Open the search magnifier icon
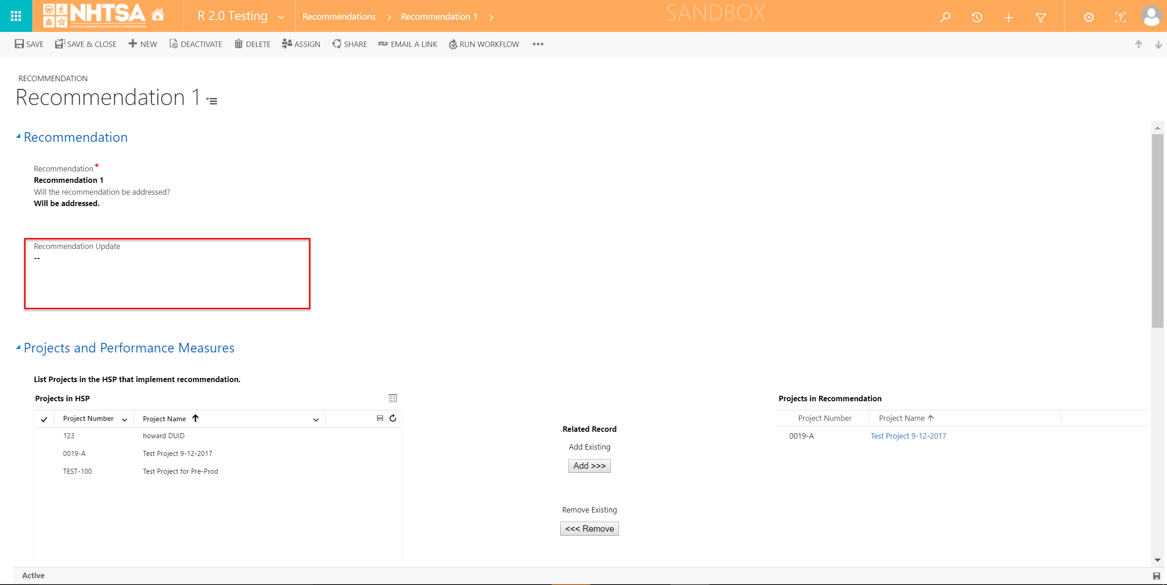This screenshot has width=1167, height=585. (945, 17)
